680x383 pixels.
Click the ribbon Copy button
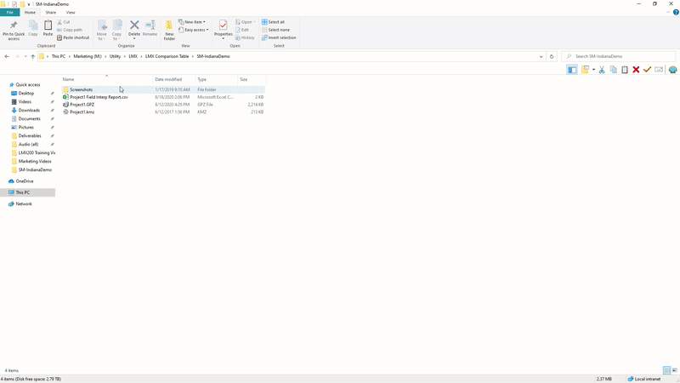[x=33, y=29]
